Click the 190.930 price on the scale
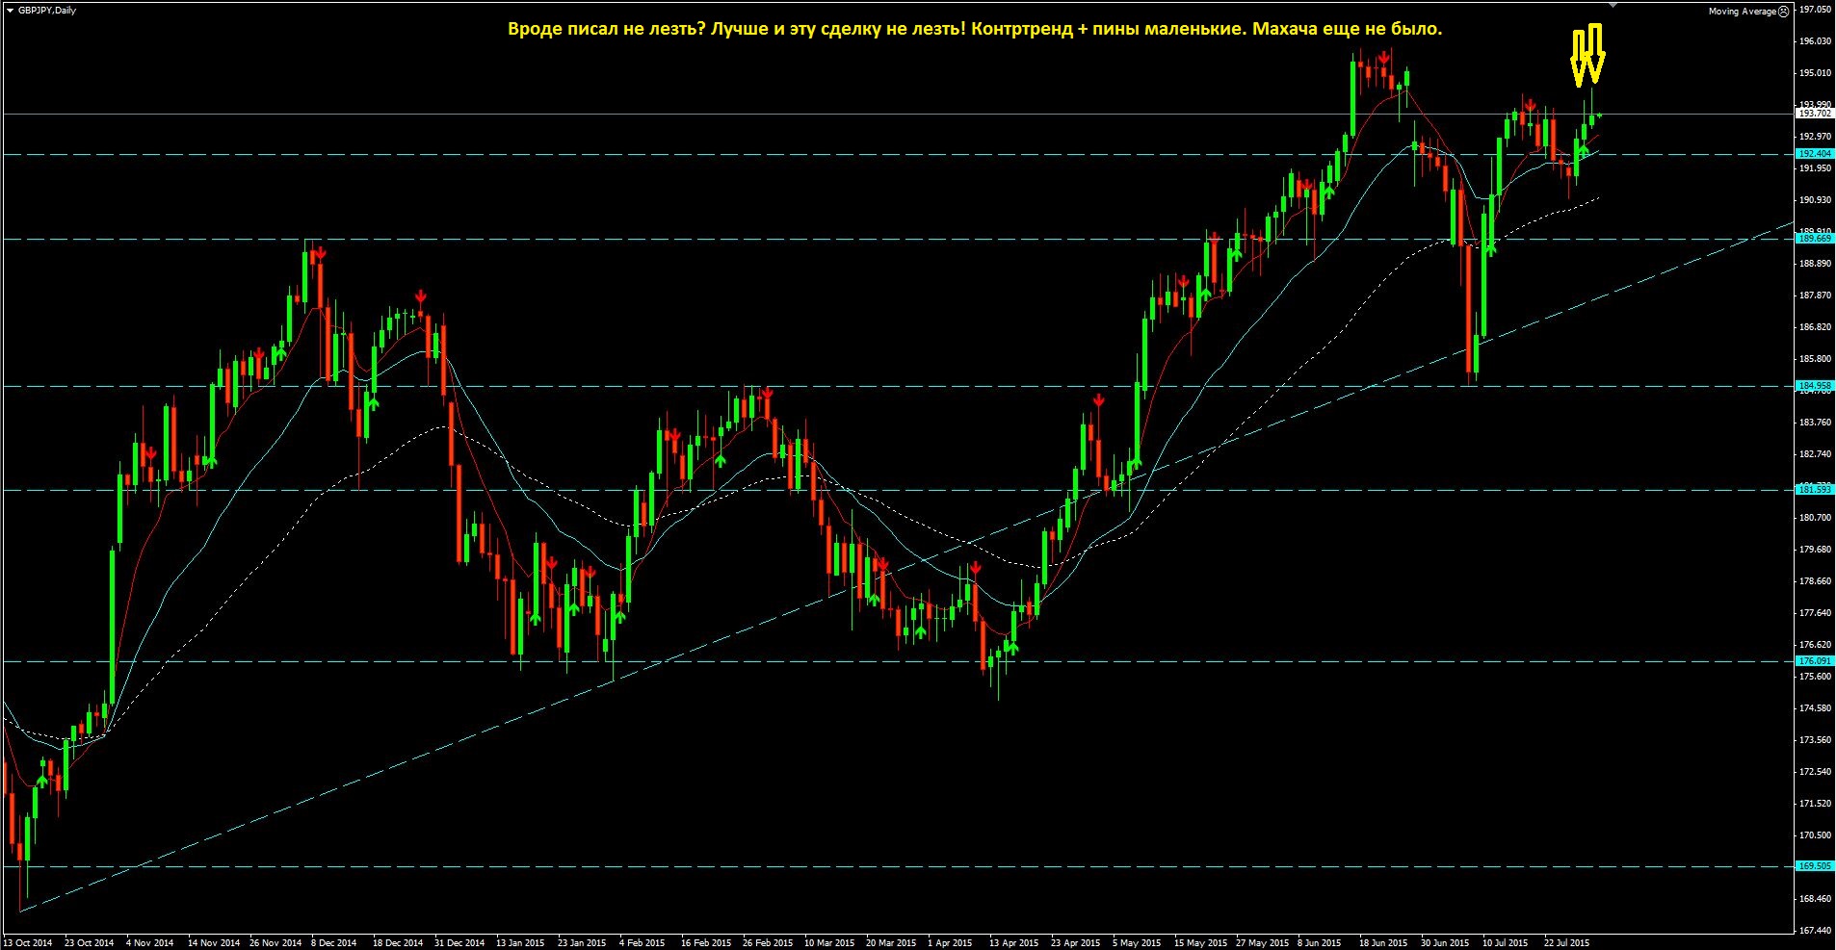Viewport: 1836px width, 950px height. click(x=1815, y=200)
